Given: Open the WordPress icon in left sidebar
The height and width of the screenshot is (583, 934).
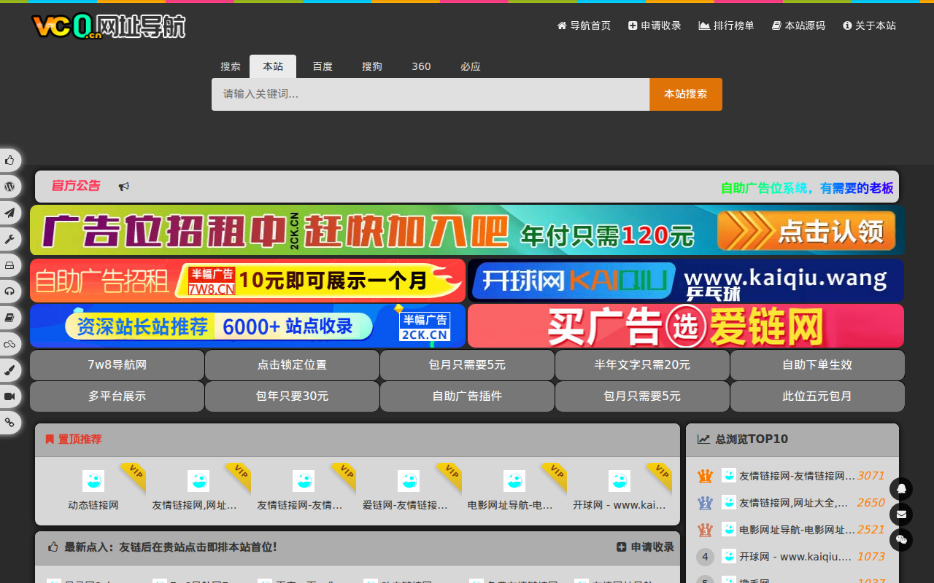Looking at the screenshot, I should click(x=9, y=187).
